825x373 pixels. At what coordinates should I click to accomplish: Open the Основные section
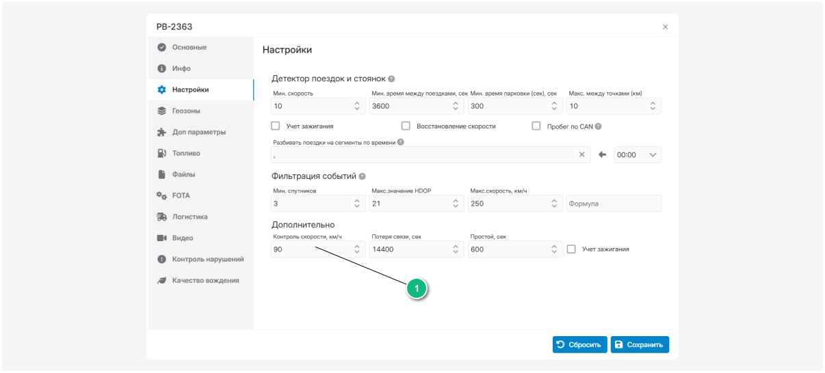[189, 47]
